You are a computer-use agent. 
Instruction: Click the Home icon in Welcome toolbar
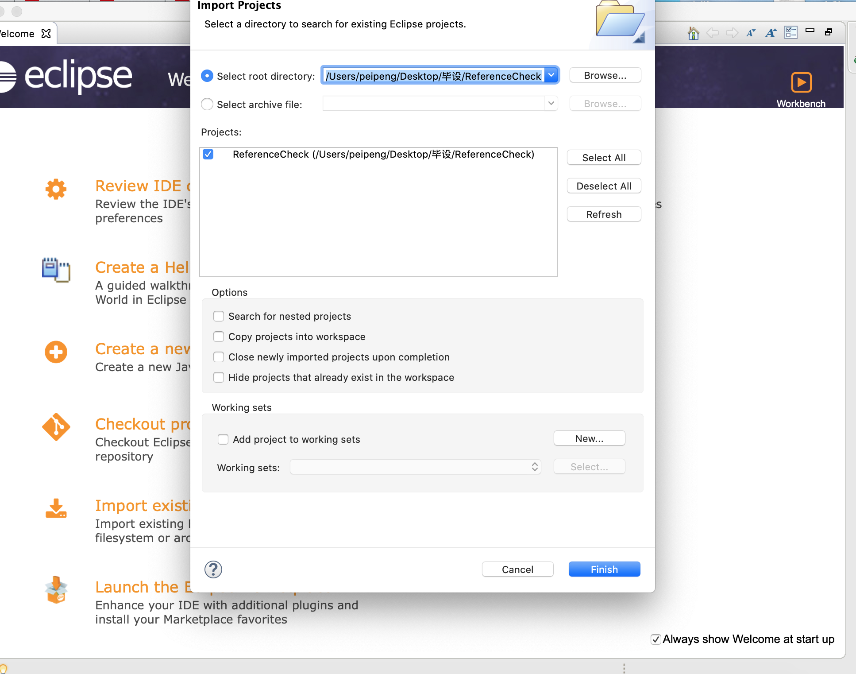pos(693,33)
